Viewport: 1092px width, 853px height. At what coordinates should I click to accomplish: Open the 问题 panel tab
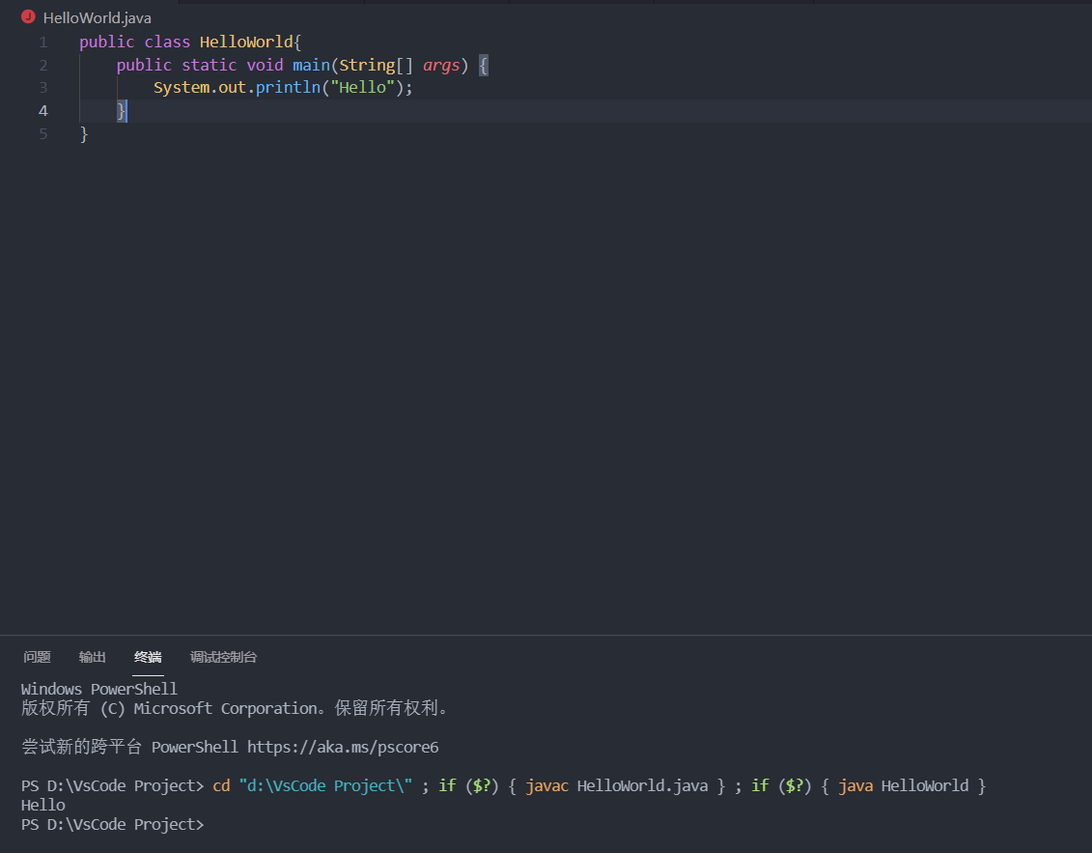point(37,657)
